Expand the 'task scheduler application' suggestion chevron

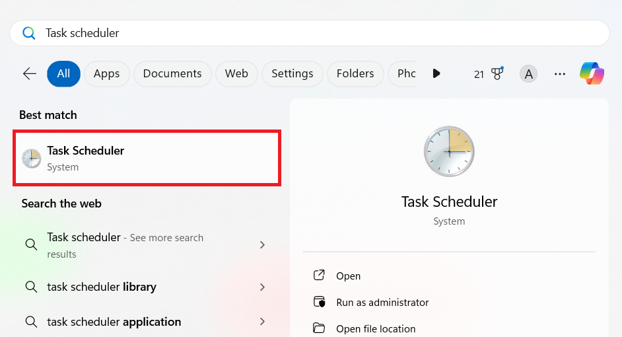pos(262,322)
